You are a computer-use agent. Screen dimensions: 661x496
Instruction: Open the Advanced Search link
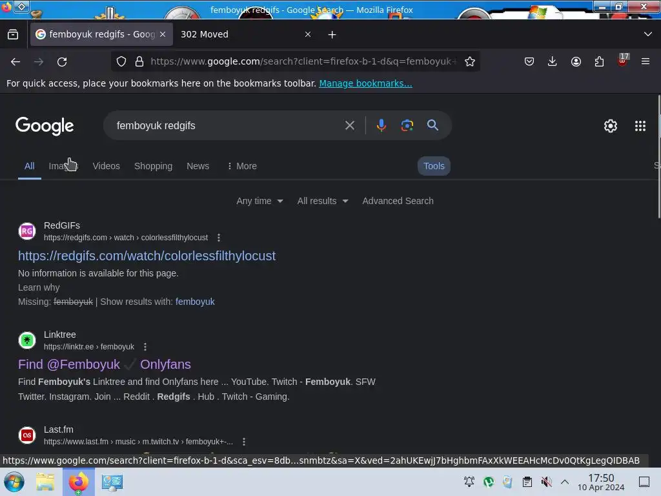click(398, 201)
